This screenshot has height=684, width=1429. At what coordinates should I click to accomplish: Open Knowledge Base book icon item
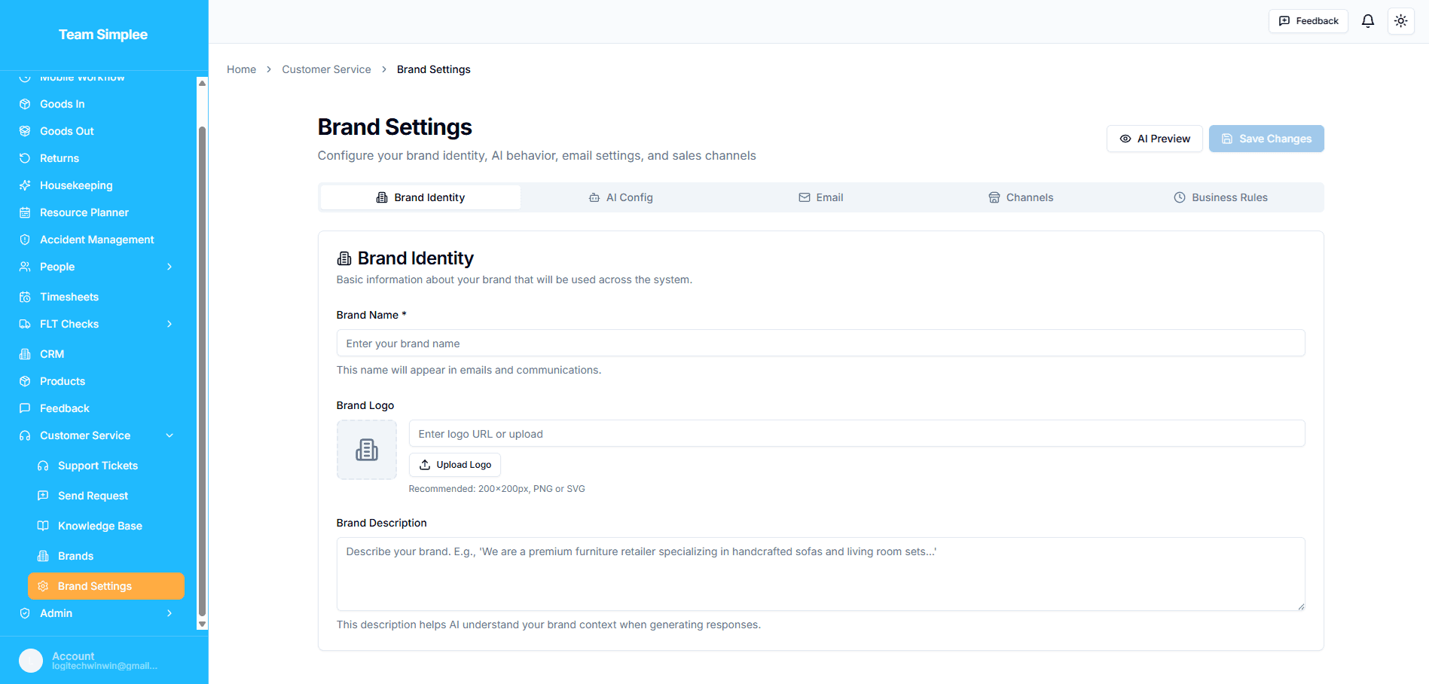(99, 526)
